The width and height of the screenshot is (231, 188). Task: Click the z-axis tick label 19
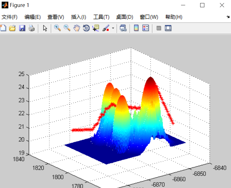(21, 153)
